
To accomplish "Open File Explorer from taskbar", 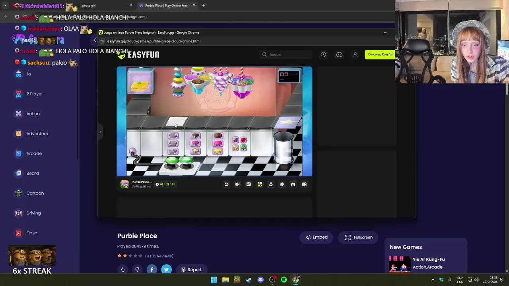I will pos(225,280).
